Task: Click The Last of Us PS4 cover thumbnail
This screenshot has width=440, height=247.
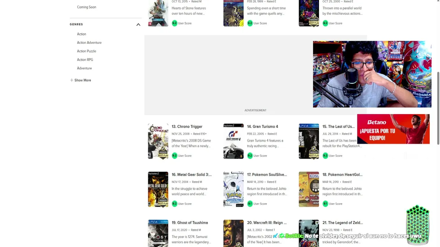Action: (309, 141)
